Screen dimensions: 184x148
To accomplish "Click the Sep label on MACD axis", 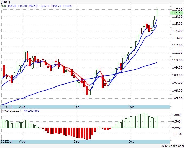I will 77,141.
